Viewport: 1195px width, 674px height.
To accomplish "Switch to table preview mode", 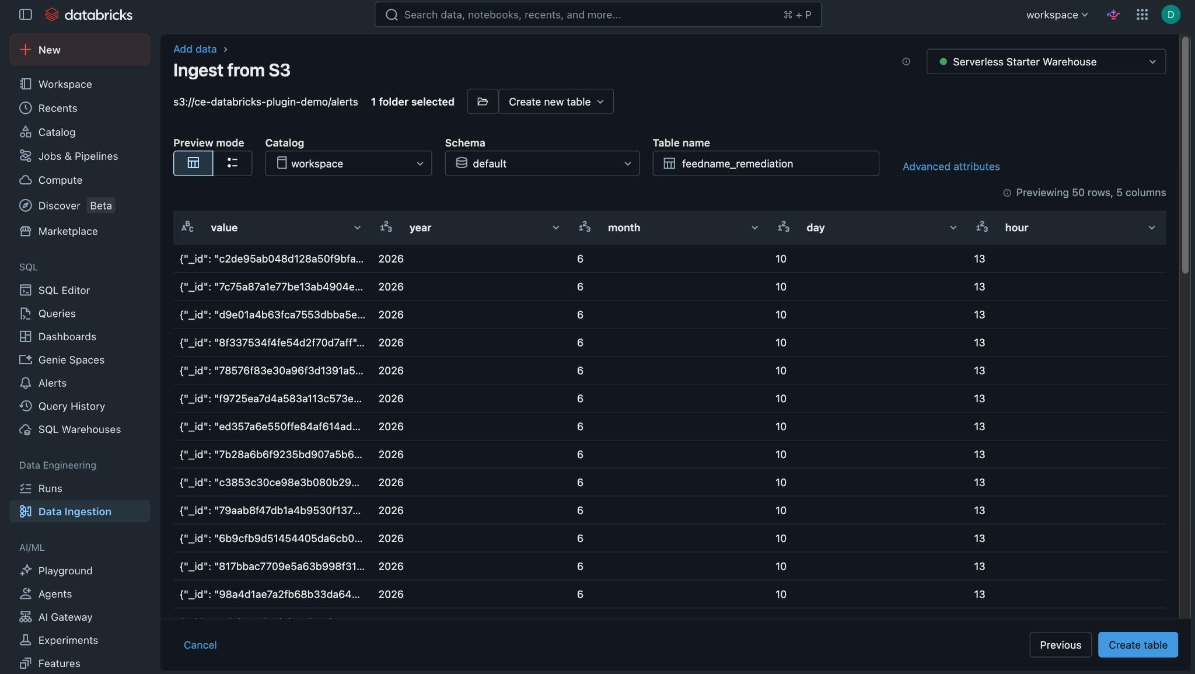I will click(x=193, y=163).
